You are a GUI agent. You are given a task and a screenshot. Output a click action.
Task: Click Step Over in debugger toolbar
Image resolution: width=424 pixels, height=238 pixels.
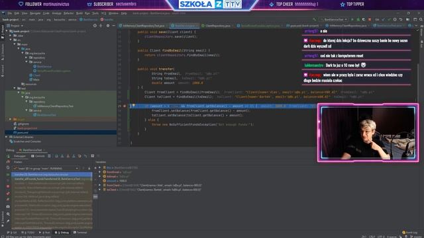[56, 156]
